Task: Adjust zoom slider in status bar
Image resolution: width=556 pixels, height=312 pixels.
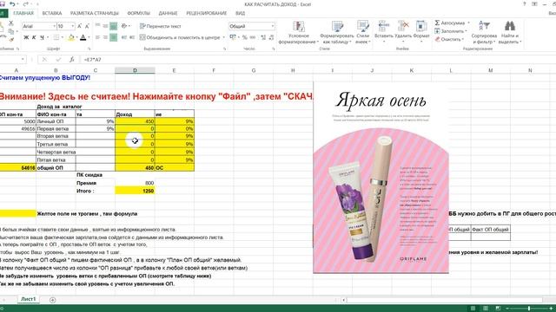Action: point(529,309)
